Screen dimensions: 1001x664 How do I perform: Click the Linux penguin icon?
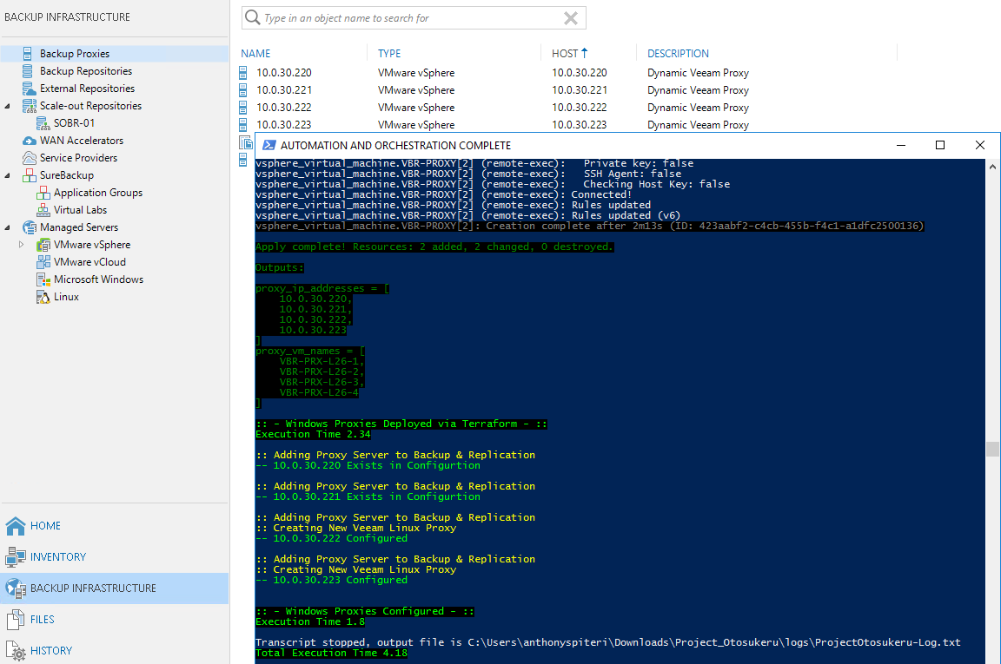pyautogui.click(x=43, y=297)
